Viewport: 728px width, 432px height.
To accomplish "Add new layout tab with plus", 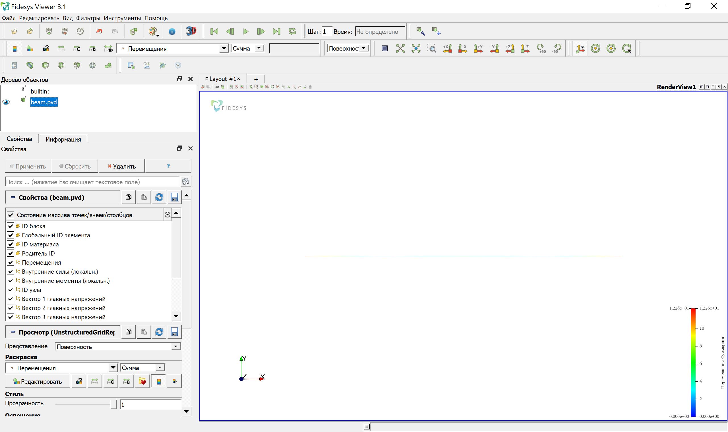I will click(256, 79).
